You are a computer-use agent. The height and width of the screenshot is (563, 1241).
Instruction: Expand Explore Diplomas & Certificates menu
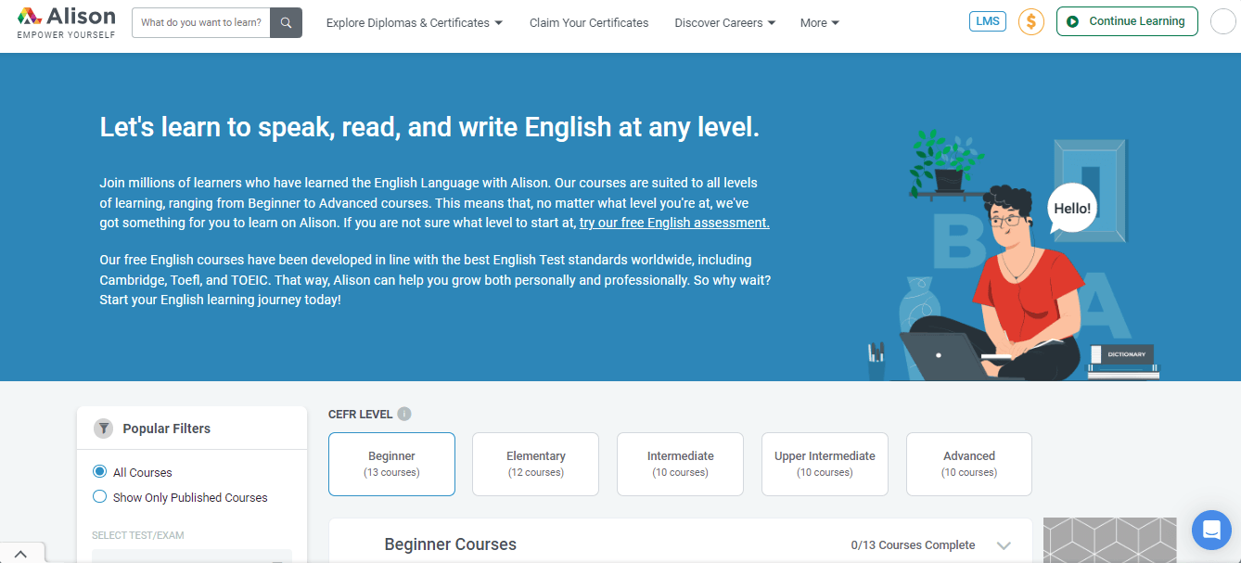(x=415, y=22)
